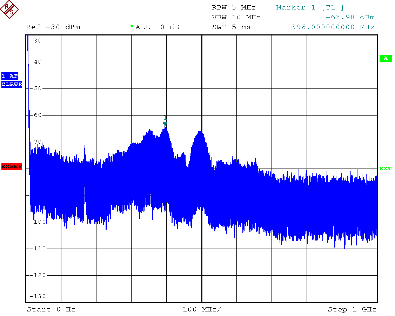This screenshot has width=395, height=316.
Task: Click the '-50' axis label
Action: pyautogui.click(x=35, y=88)
